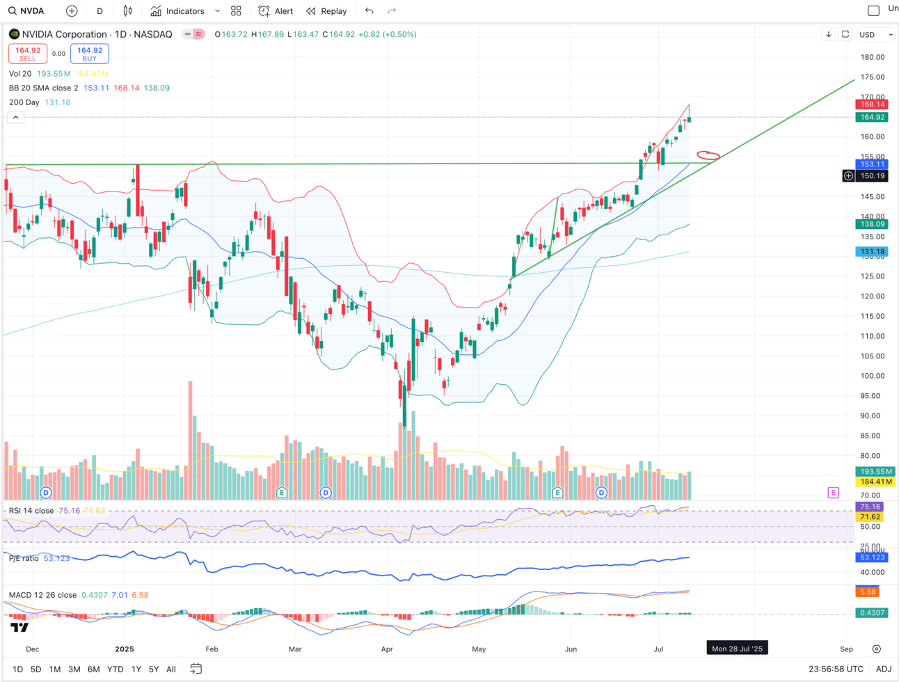This screenshot has width=899, height=682.
Task: Start bar Replay mode
Action: pyautogui.click(x=326, y=11)
